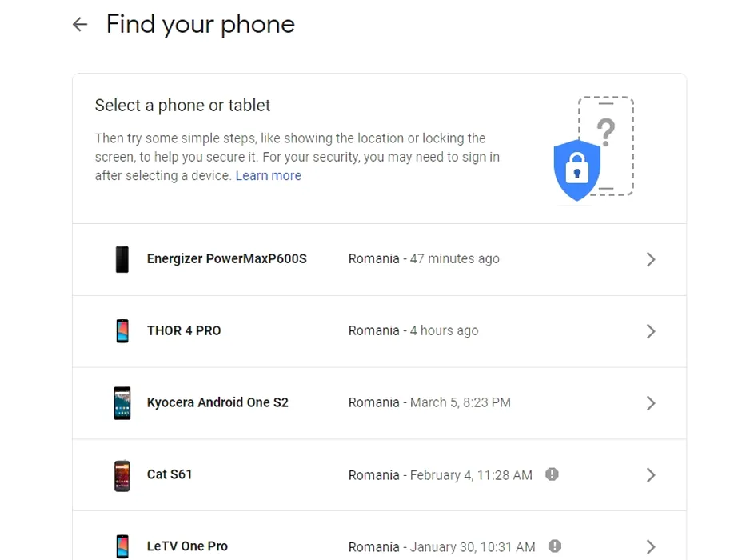746x560 pixels.
Task: Click the Energizer PowerMaxP600S phone icon
Action: pyautogui.click(x=122, y=259)
